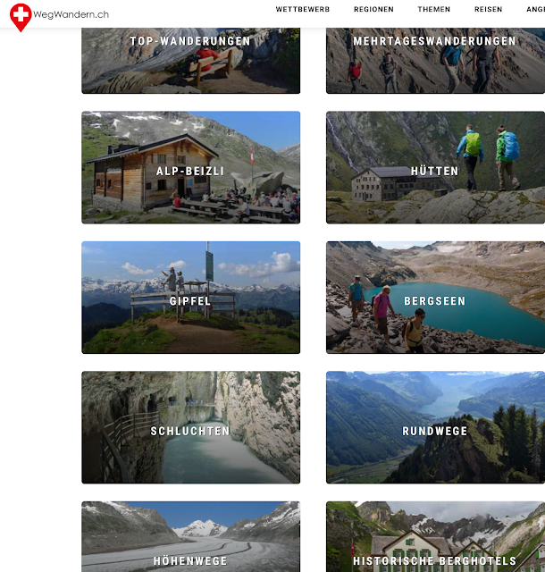This screenshot has width=545, height=572.
Task: Choose the Schluchten gorge tile
Action: coord(191,427)
